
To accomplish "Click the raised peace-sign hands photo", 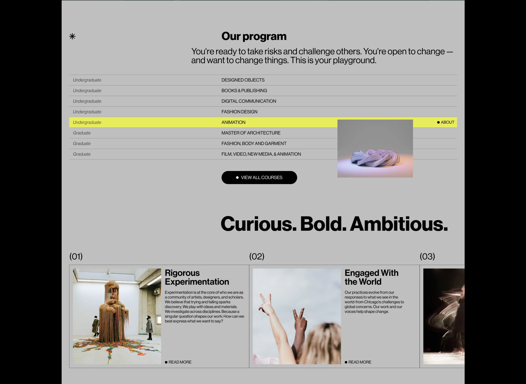I will coord(296,316).
